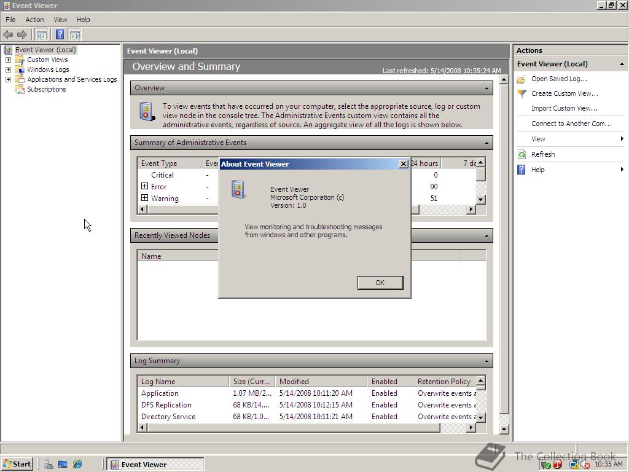The image size is (629, 472).
Task: Select the Custom Views folder
Action: [x=47, y=60]
